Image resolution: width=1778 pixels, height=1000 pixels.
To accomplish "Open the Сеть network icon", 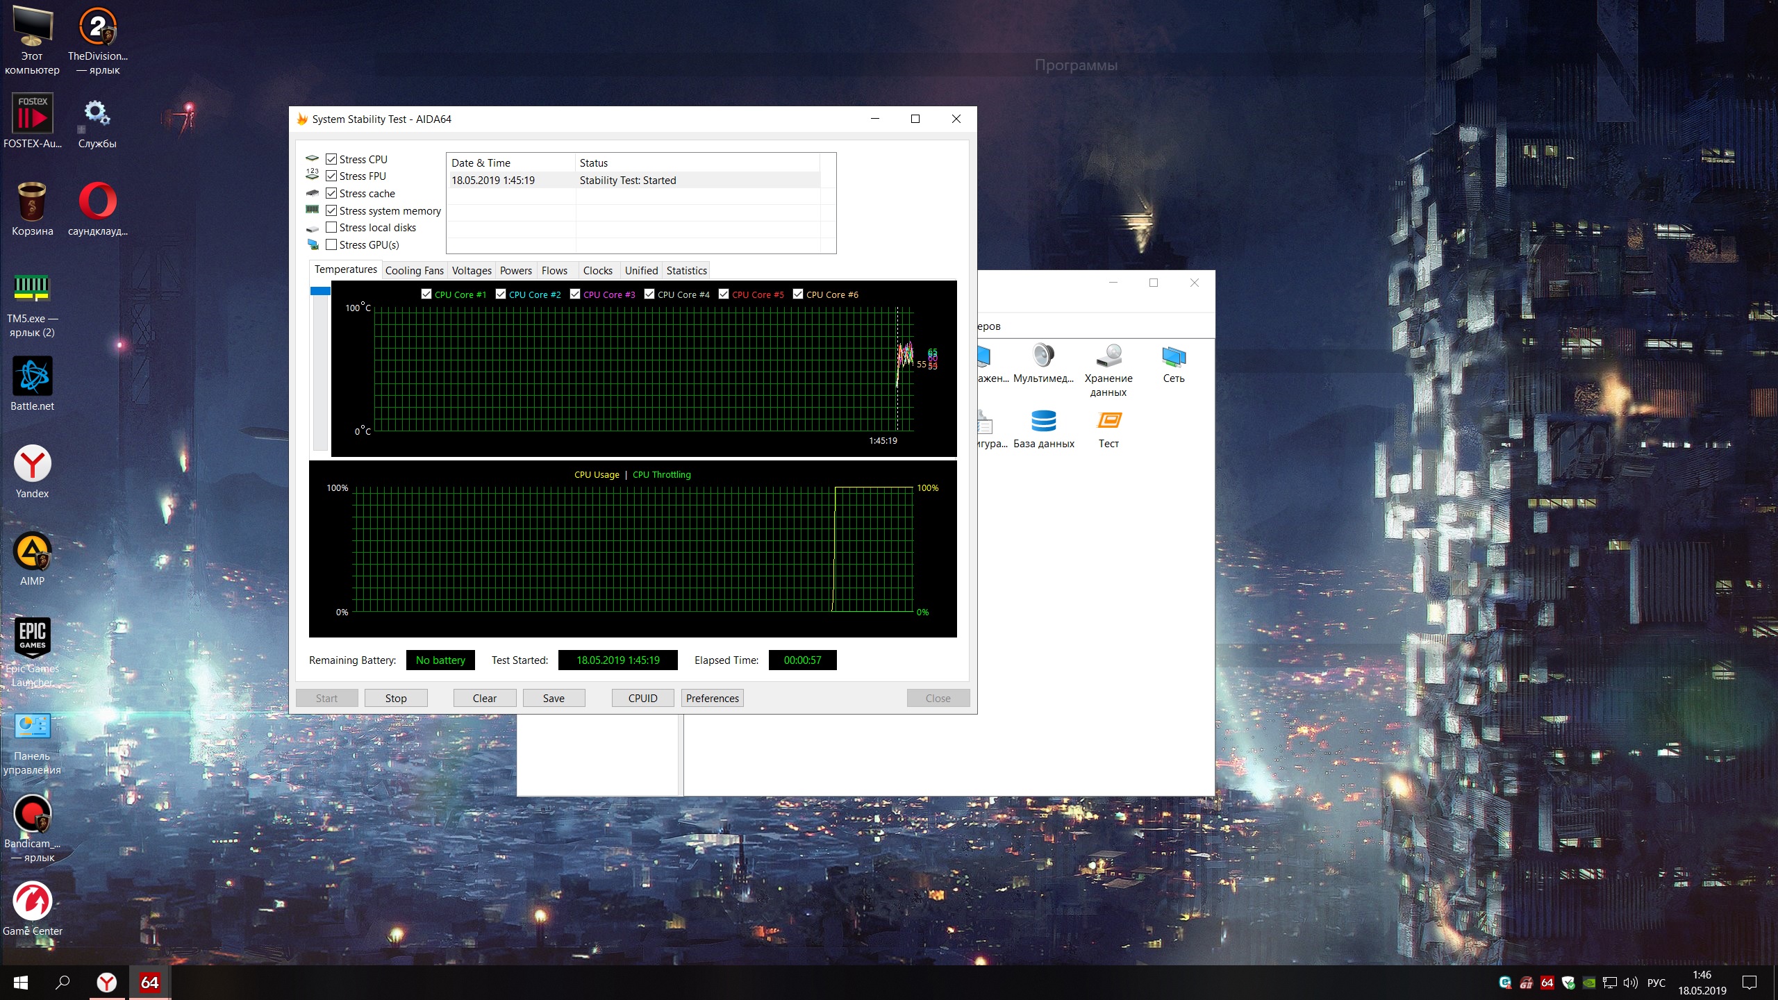I will 1173,358.
